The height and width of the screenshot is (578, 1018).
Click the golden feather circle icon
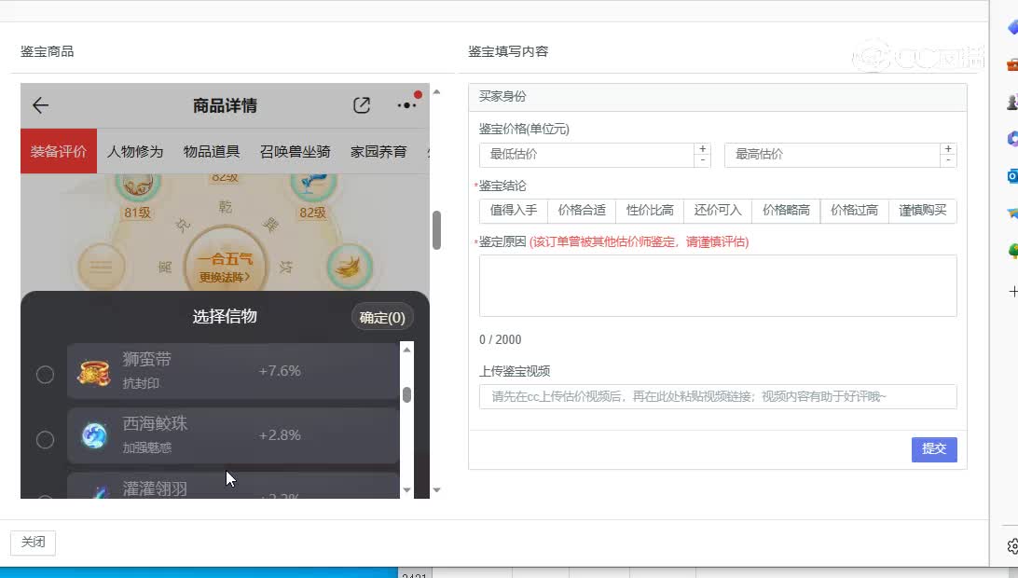350,267
